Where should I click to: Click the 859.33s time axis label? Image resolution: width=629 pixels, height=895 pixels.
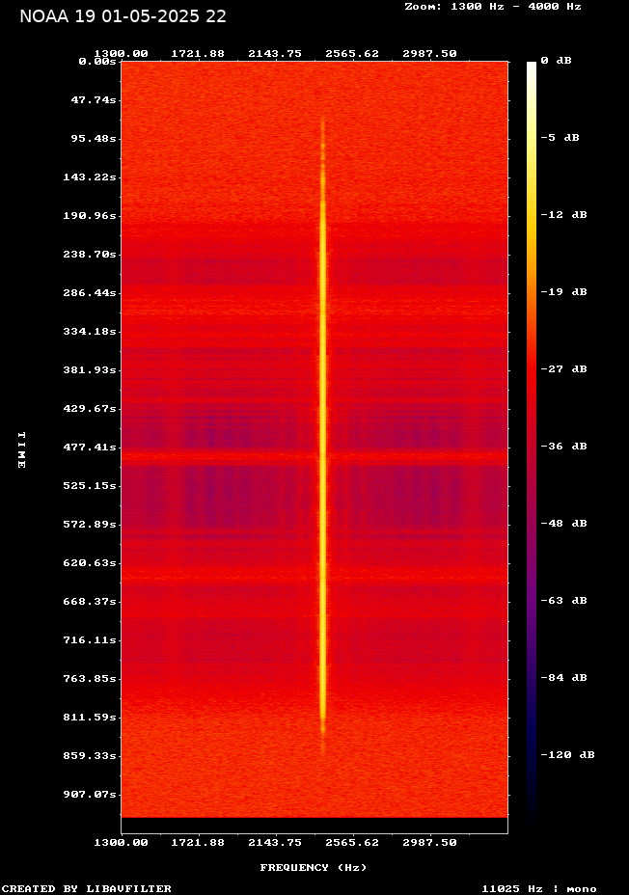point(90,756)
